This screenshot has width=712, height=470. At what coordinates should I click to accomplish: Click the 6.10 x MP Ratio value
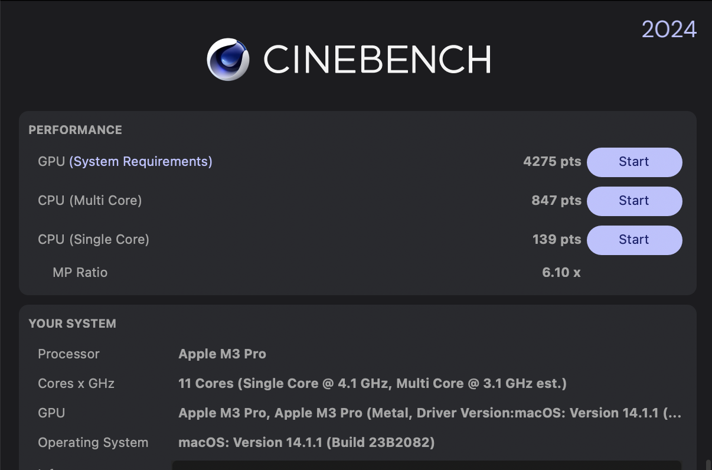click(x=561, y=273)
